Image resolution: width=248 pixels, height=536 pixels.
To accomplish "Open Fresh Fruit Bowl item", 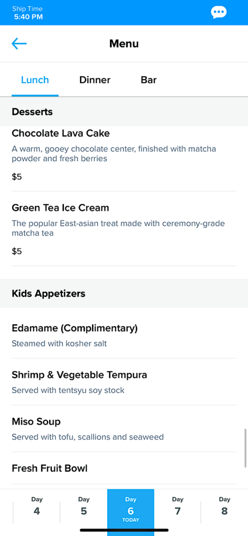I will (124, 468).
